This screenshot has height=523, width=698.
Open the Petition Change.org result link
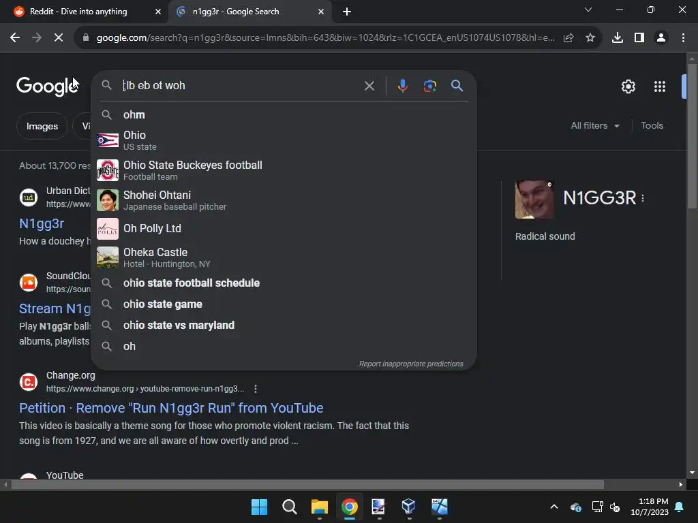[x=171, y=409]
